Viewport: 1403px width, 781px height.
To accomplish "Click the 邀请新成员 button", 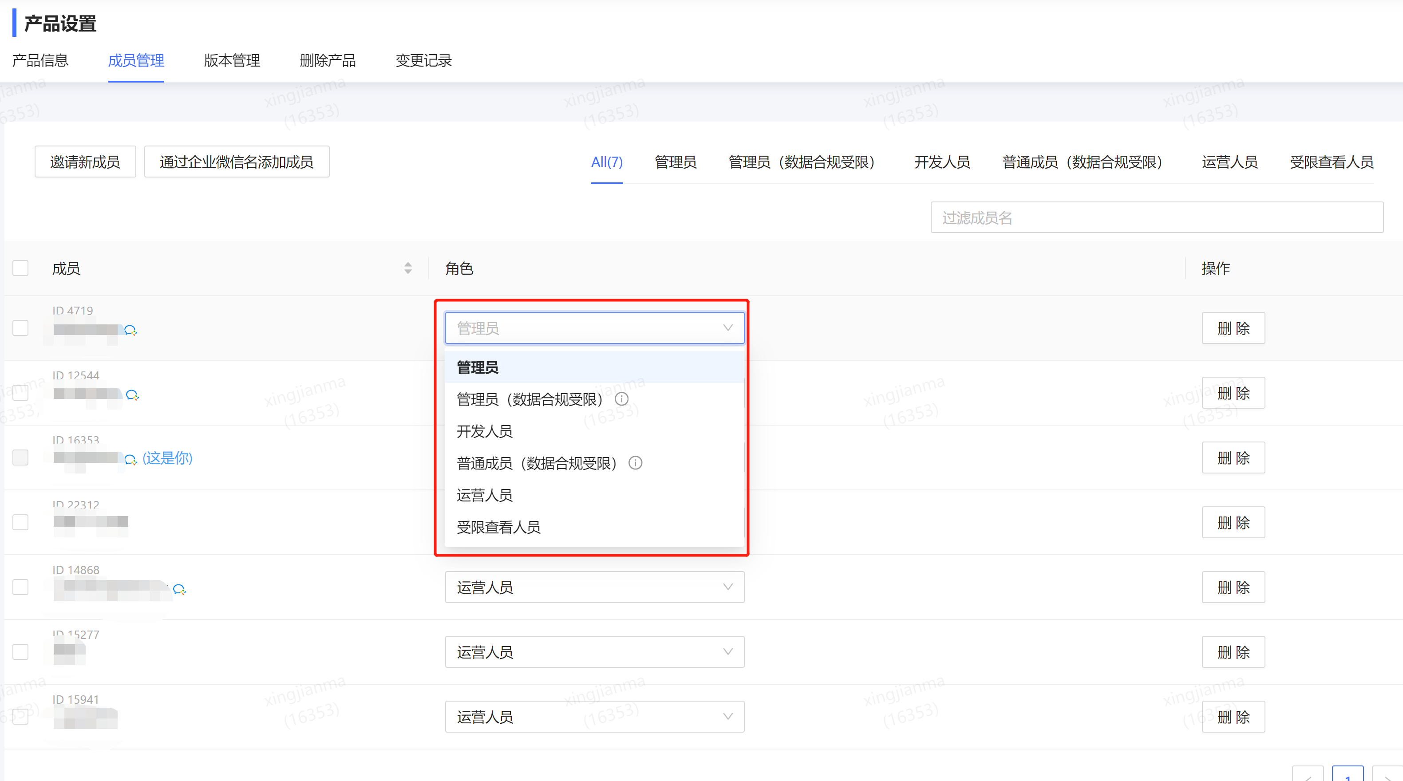I will [86, 162].
